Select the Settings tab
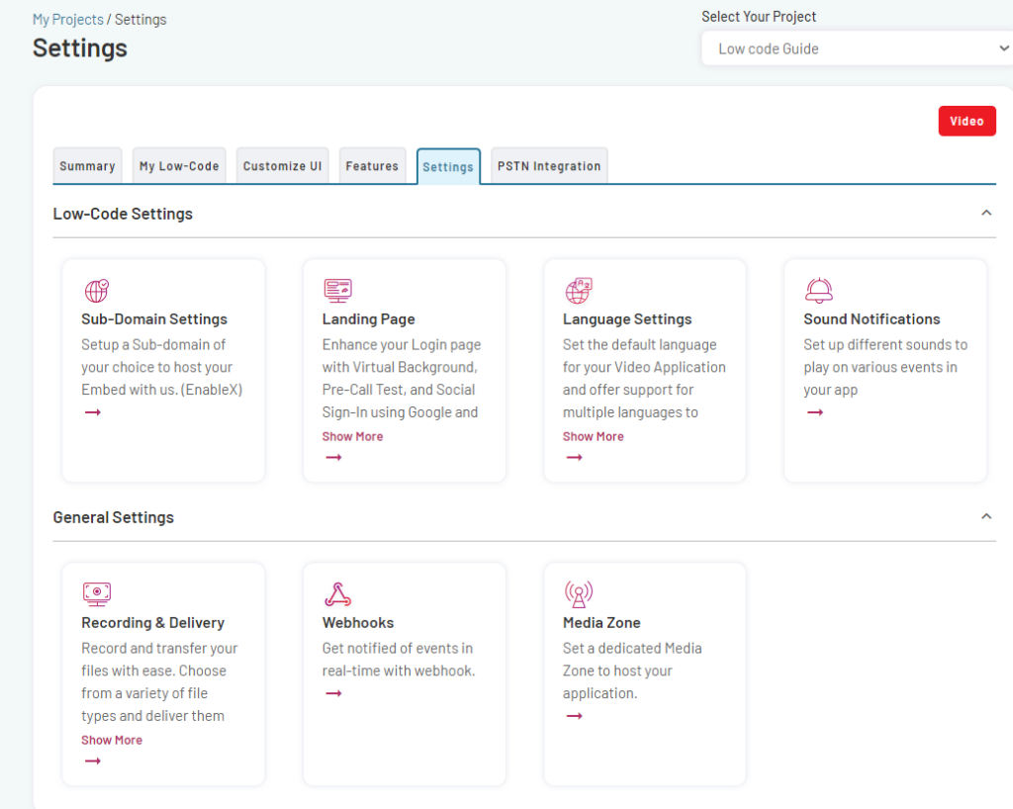Viewport: 1013px width, 809px height. click(x=448, y=166)
